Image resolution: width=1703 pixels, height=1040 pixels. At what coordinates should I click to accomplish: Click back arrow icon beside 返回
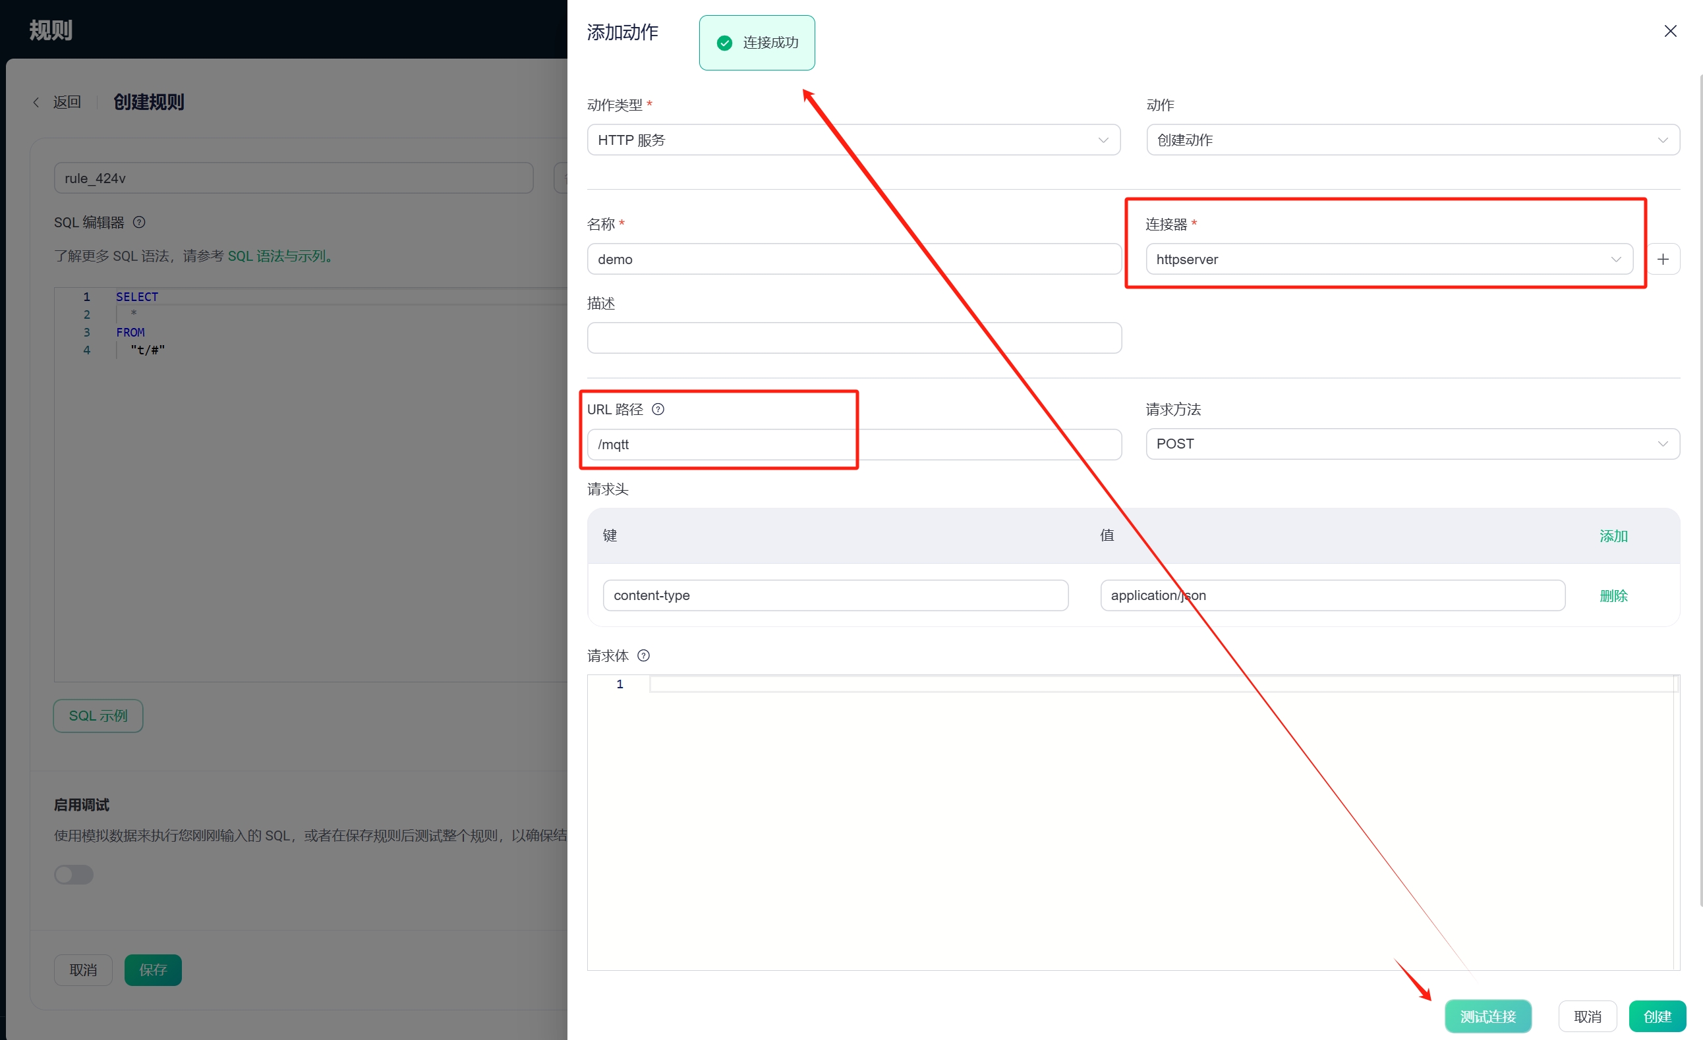click(x=36, y=102)
